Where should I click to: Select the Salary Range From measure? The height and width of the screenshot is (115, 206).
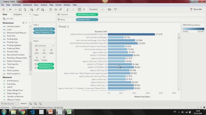tap(15, 90)
